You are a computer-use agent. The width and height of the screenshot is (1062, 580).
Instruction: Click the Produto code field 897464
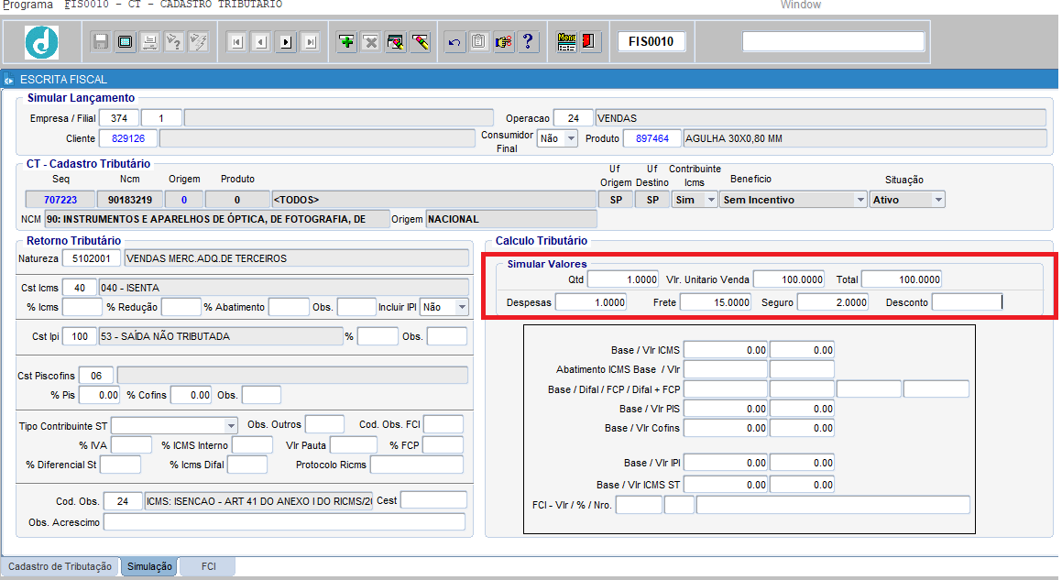[x=652, y=138]
